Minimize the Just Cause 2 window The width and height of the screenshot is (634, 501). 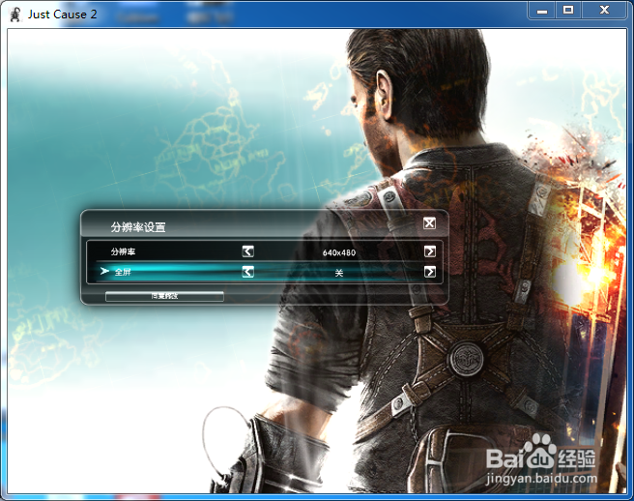542,11
